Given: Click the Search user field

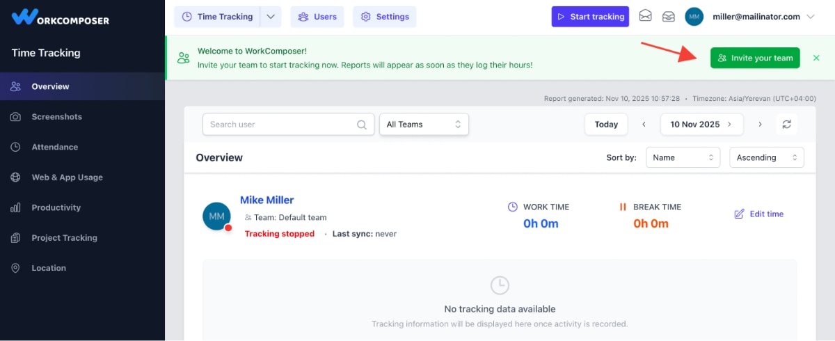Looking at the screenshot, I should tap(288, 125).
